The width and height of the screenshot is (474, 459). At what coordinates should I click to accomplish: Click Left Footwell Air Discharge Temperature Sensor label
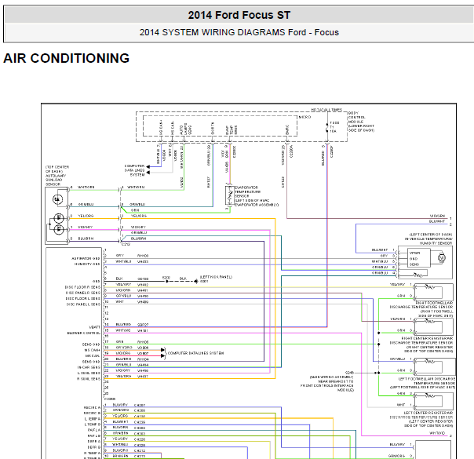(423, 383)
